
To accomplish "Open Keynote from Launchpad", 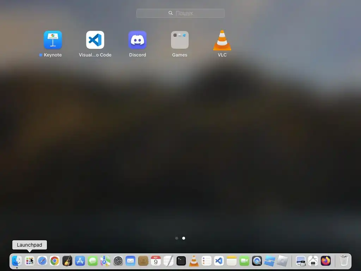I will pos(53,40).
